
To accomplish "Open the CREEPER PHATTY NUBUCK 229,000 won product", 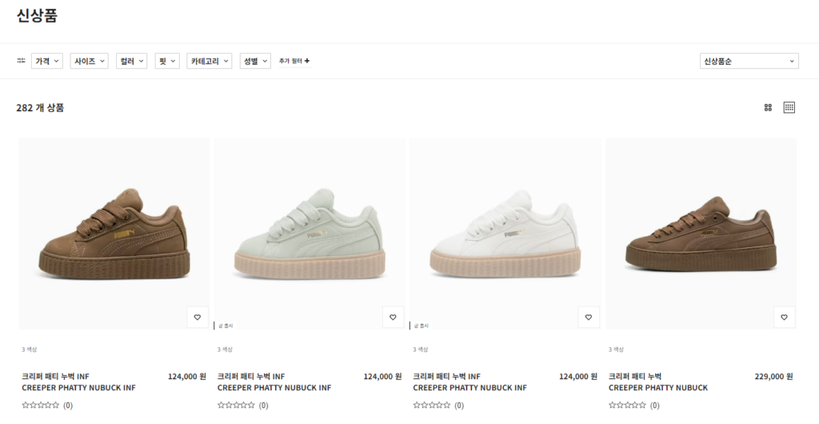I will click(x=658, y=382).
